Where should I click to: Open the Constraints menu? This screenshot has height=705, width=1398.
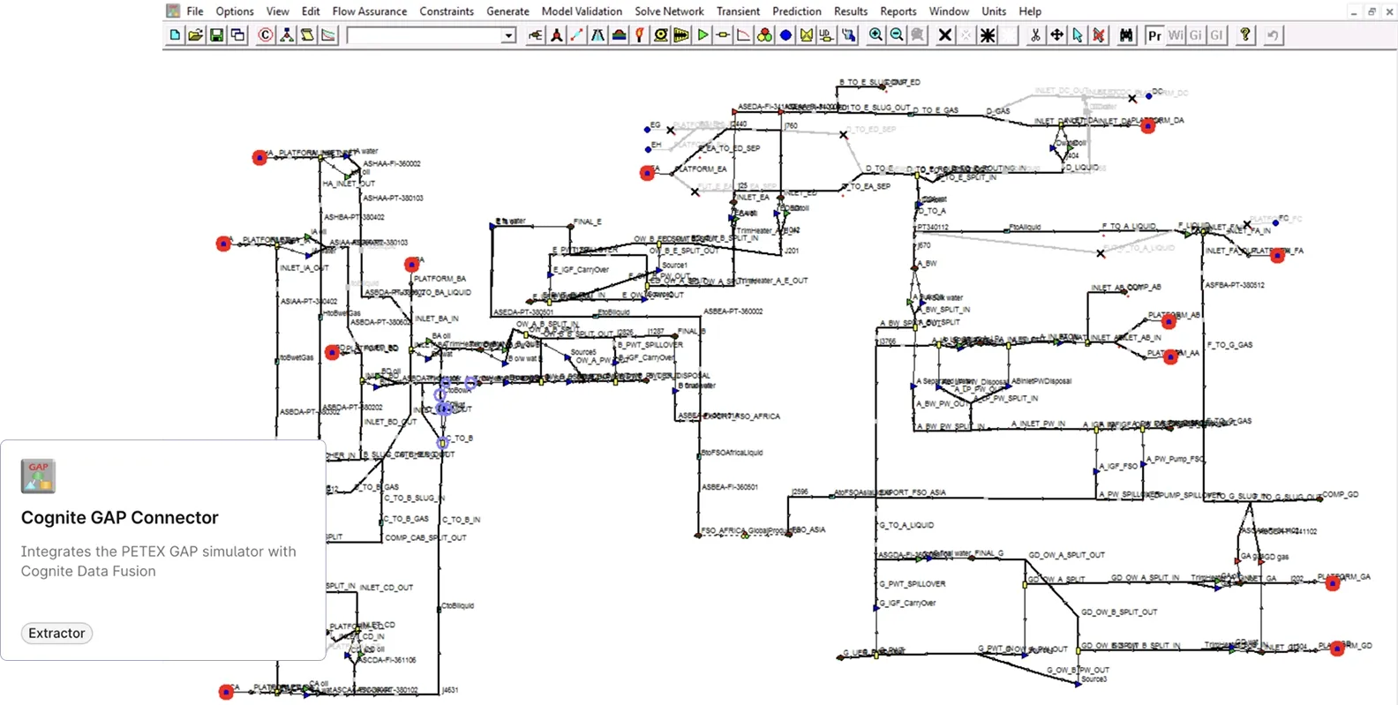point(447,11)
